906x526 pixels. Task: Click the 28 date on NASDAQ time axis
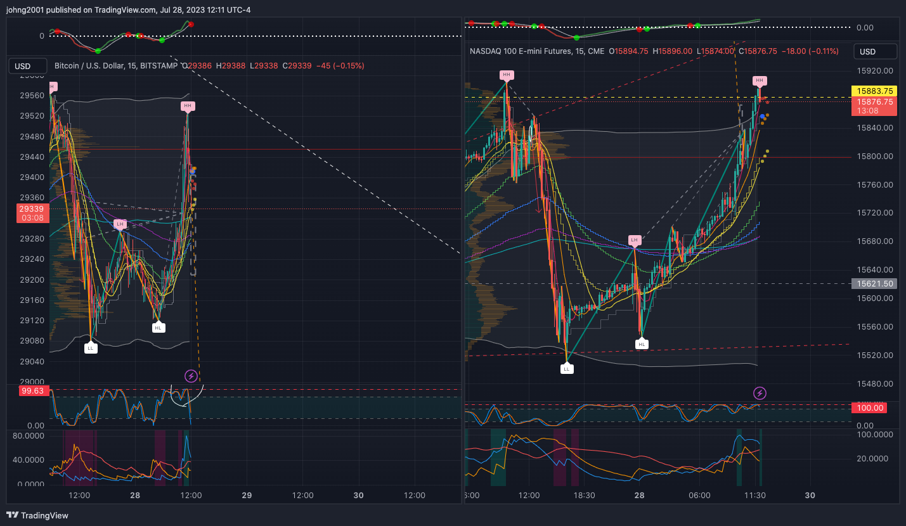[639, 495]
